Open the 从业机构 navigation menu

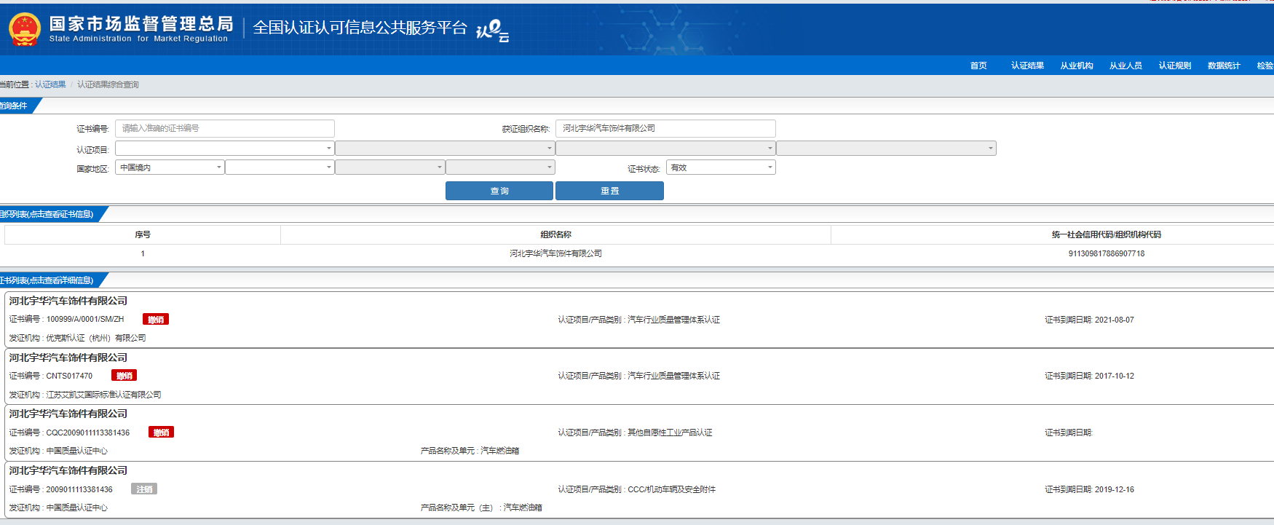tap(1077, 66)
